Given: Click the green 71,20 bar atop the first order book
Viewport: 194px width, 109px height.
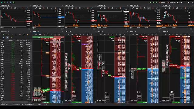Looking at the screenshot, I should point(43,37).
